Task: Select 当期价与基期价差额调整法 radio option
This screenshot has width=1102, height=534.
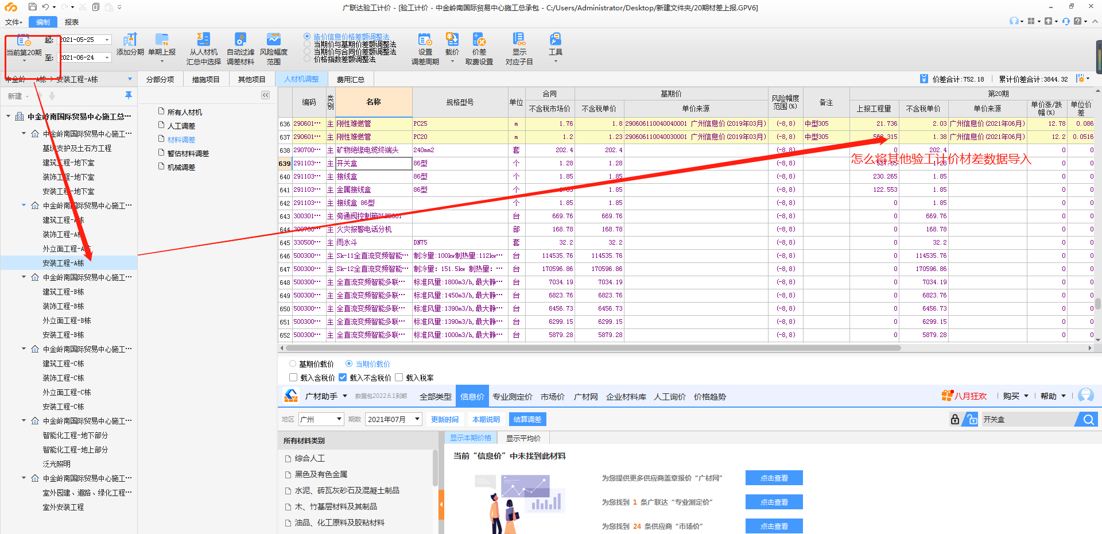Action: [307, 44]
